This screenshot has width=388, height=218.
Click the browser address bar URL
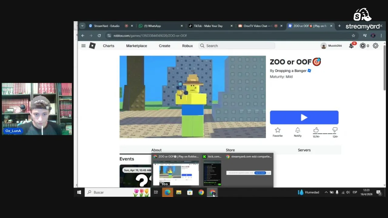150,35
